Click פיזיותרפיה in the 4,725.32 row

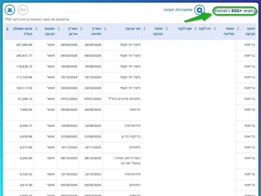click(133, 174)
